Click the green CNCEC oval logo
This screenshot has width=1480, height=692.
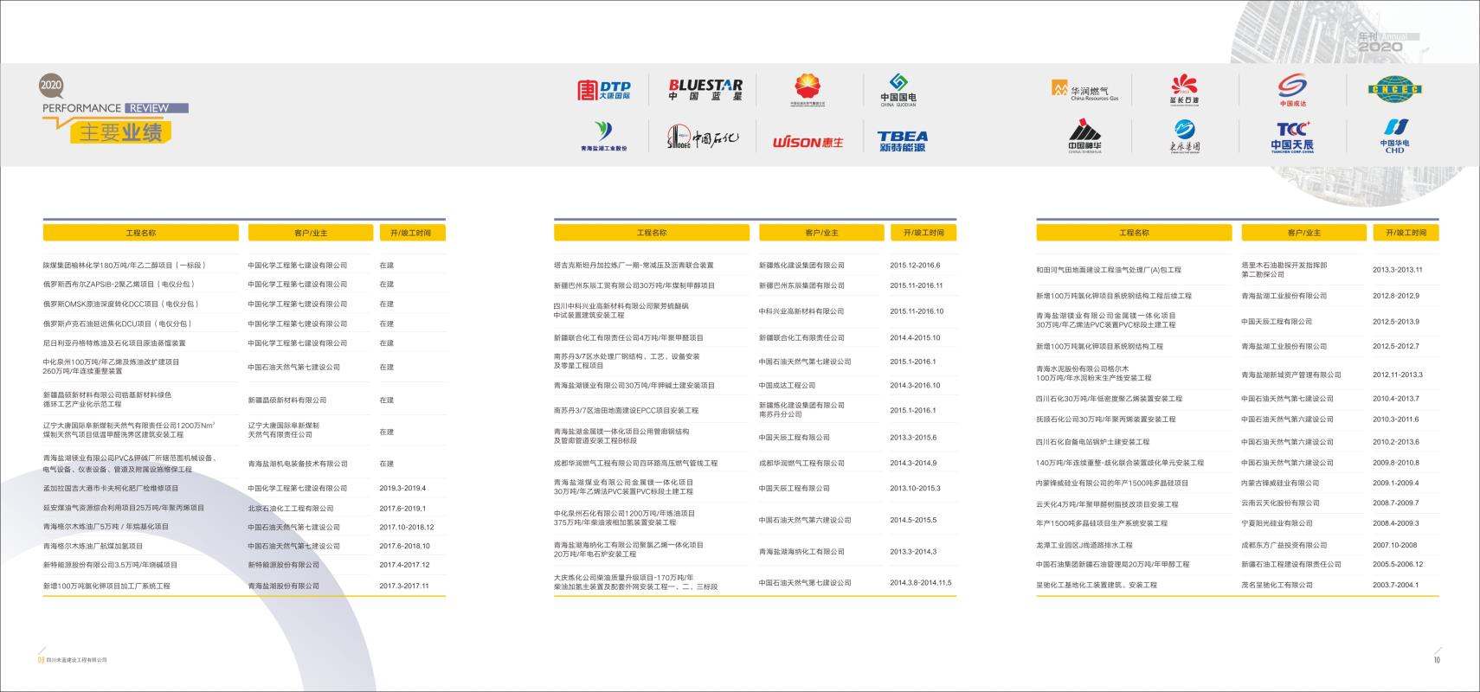coord(1394,88)
